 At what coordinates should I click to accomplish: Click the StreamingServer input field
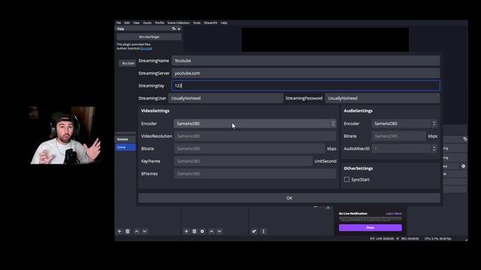pyautogui.click(x=306, y=73)
